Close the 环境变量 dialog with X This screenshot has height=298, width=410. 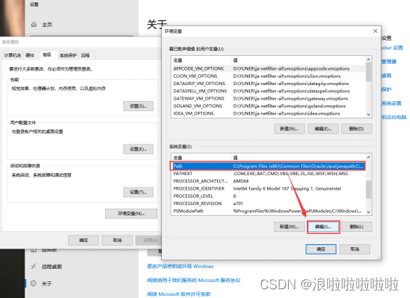[375, 31]
